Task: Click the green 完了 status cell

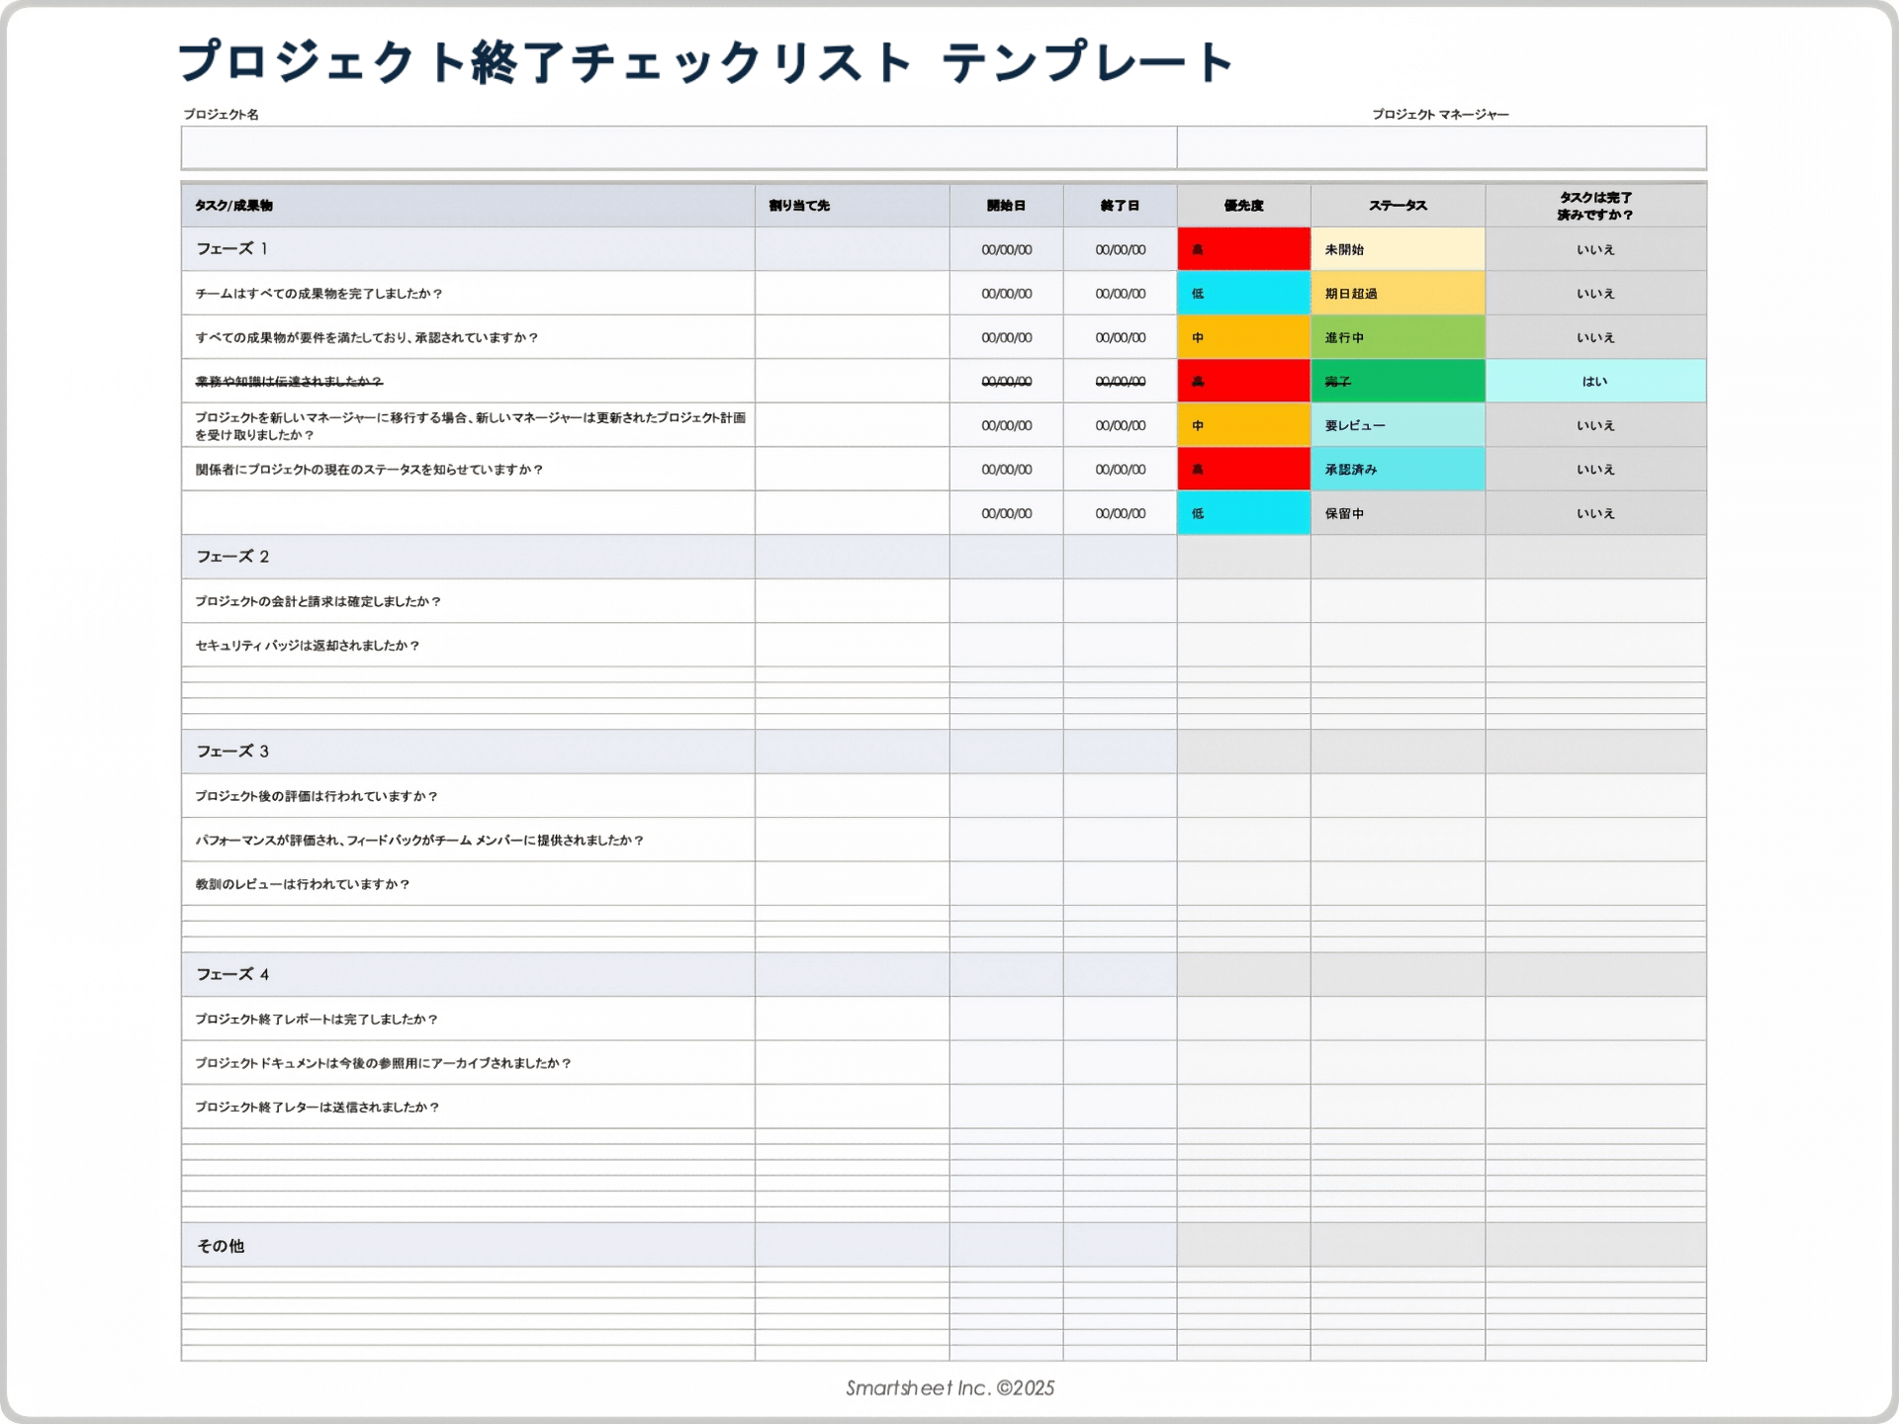Action: coord(1397,382)
